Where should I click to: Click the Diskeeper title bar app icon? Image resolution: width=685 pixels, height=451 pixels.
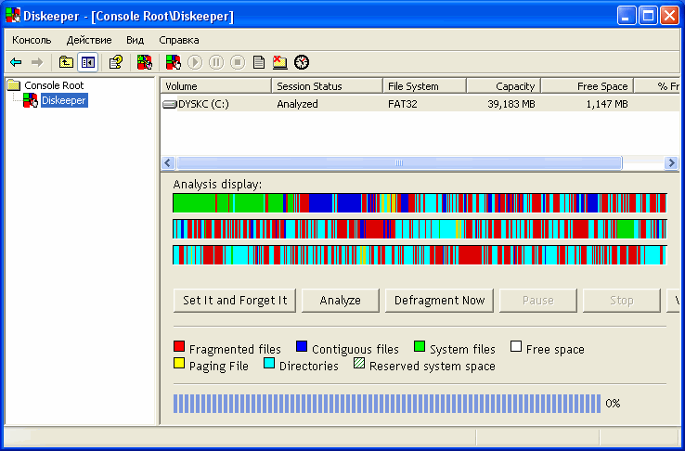tap(13, 16)
